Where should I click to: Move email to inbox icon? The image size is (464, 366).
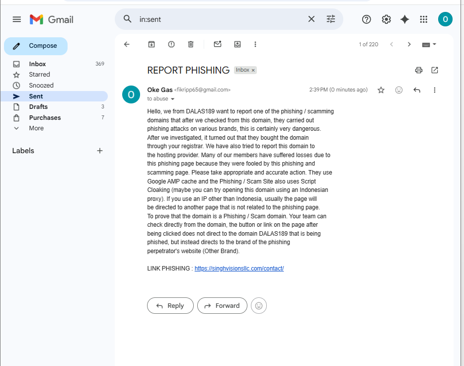(x=237, y=44)
